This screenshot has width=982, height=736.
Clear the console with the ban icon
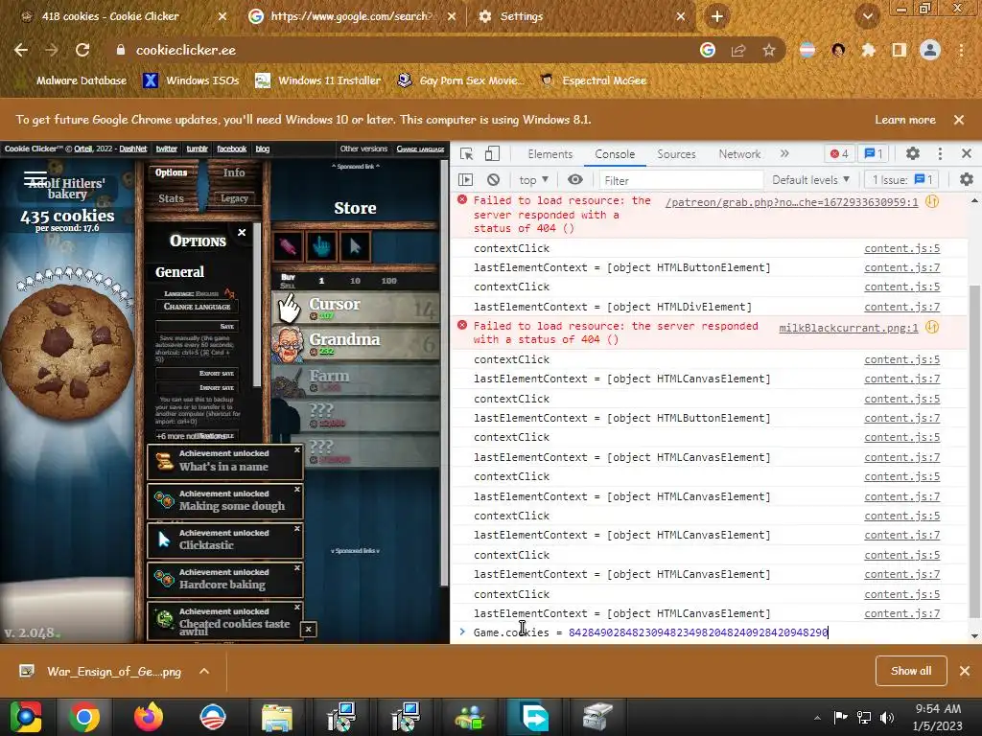[494, 180]
